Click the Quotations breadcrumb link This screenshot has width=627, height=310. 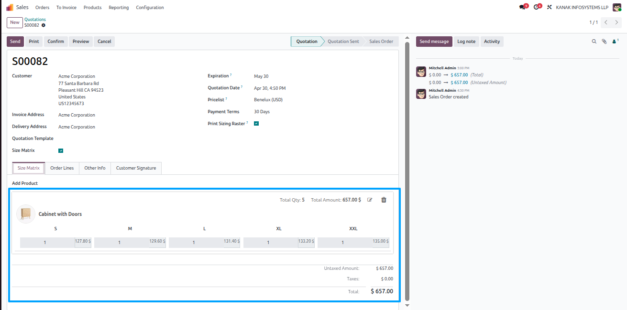click(x=35, y=20)
